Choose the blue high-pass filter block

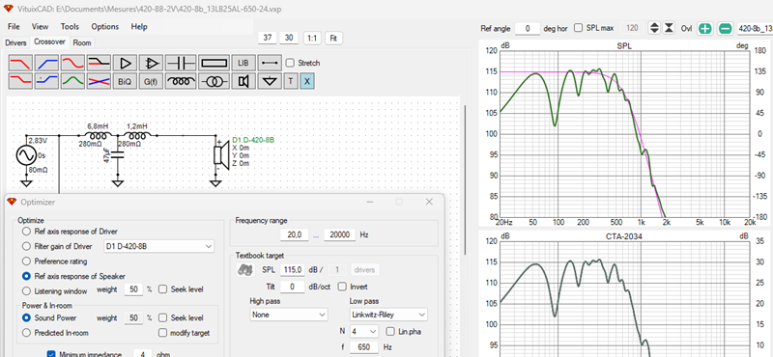point(46,63)
